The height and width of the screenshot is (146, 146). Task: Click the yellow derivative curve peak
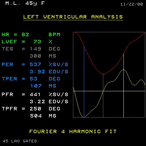(x=123, y=70)
